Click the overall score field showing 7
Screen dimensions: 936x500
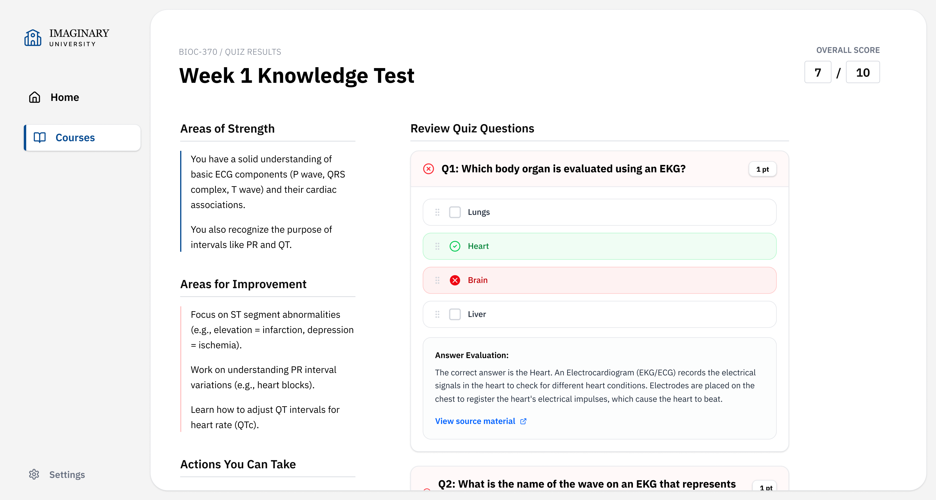coord(817,72)
